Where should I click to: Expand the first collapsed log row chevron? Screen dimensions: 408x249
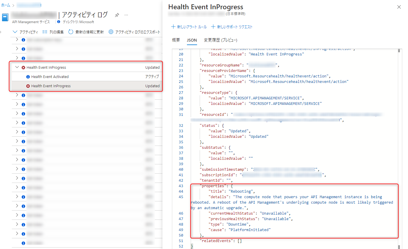pos(17,40)
